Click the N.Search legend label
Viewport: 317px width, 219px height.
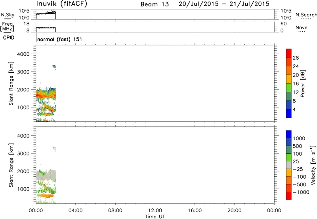point(306,15)
